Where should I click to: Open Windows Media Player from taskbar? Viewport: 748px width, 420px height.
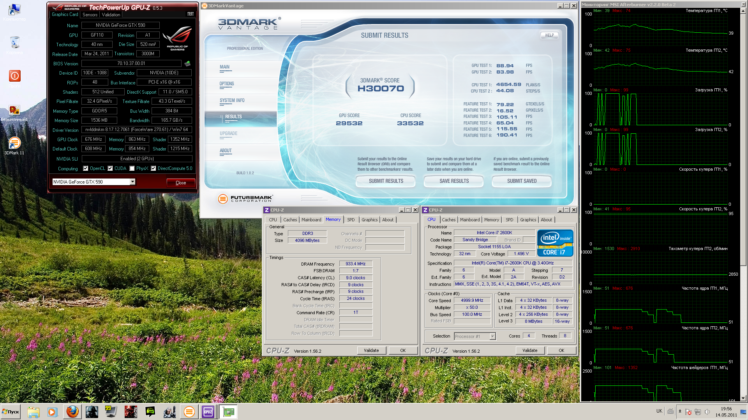(x=52, y=411)
